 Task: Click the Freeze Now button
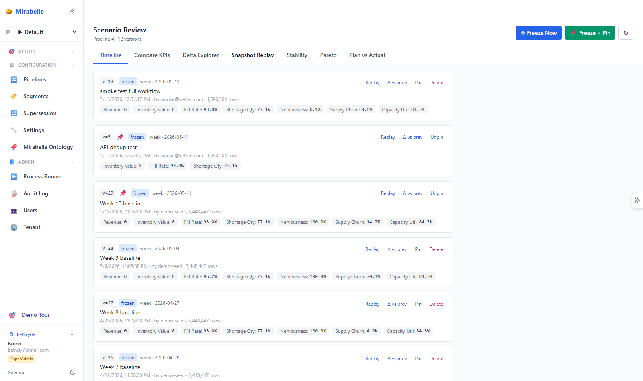pyautogui.click(x=539, y=33)
